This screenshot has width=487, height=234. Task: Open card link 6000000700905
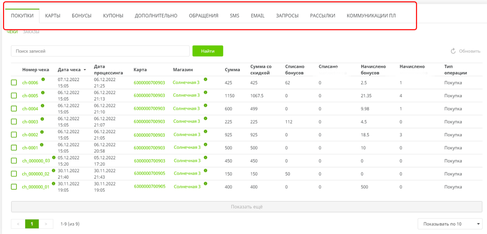[150, 173]
